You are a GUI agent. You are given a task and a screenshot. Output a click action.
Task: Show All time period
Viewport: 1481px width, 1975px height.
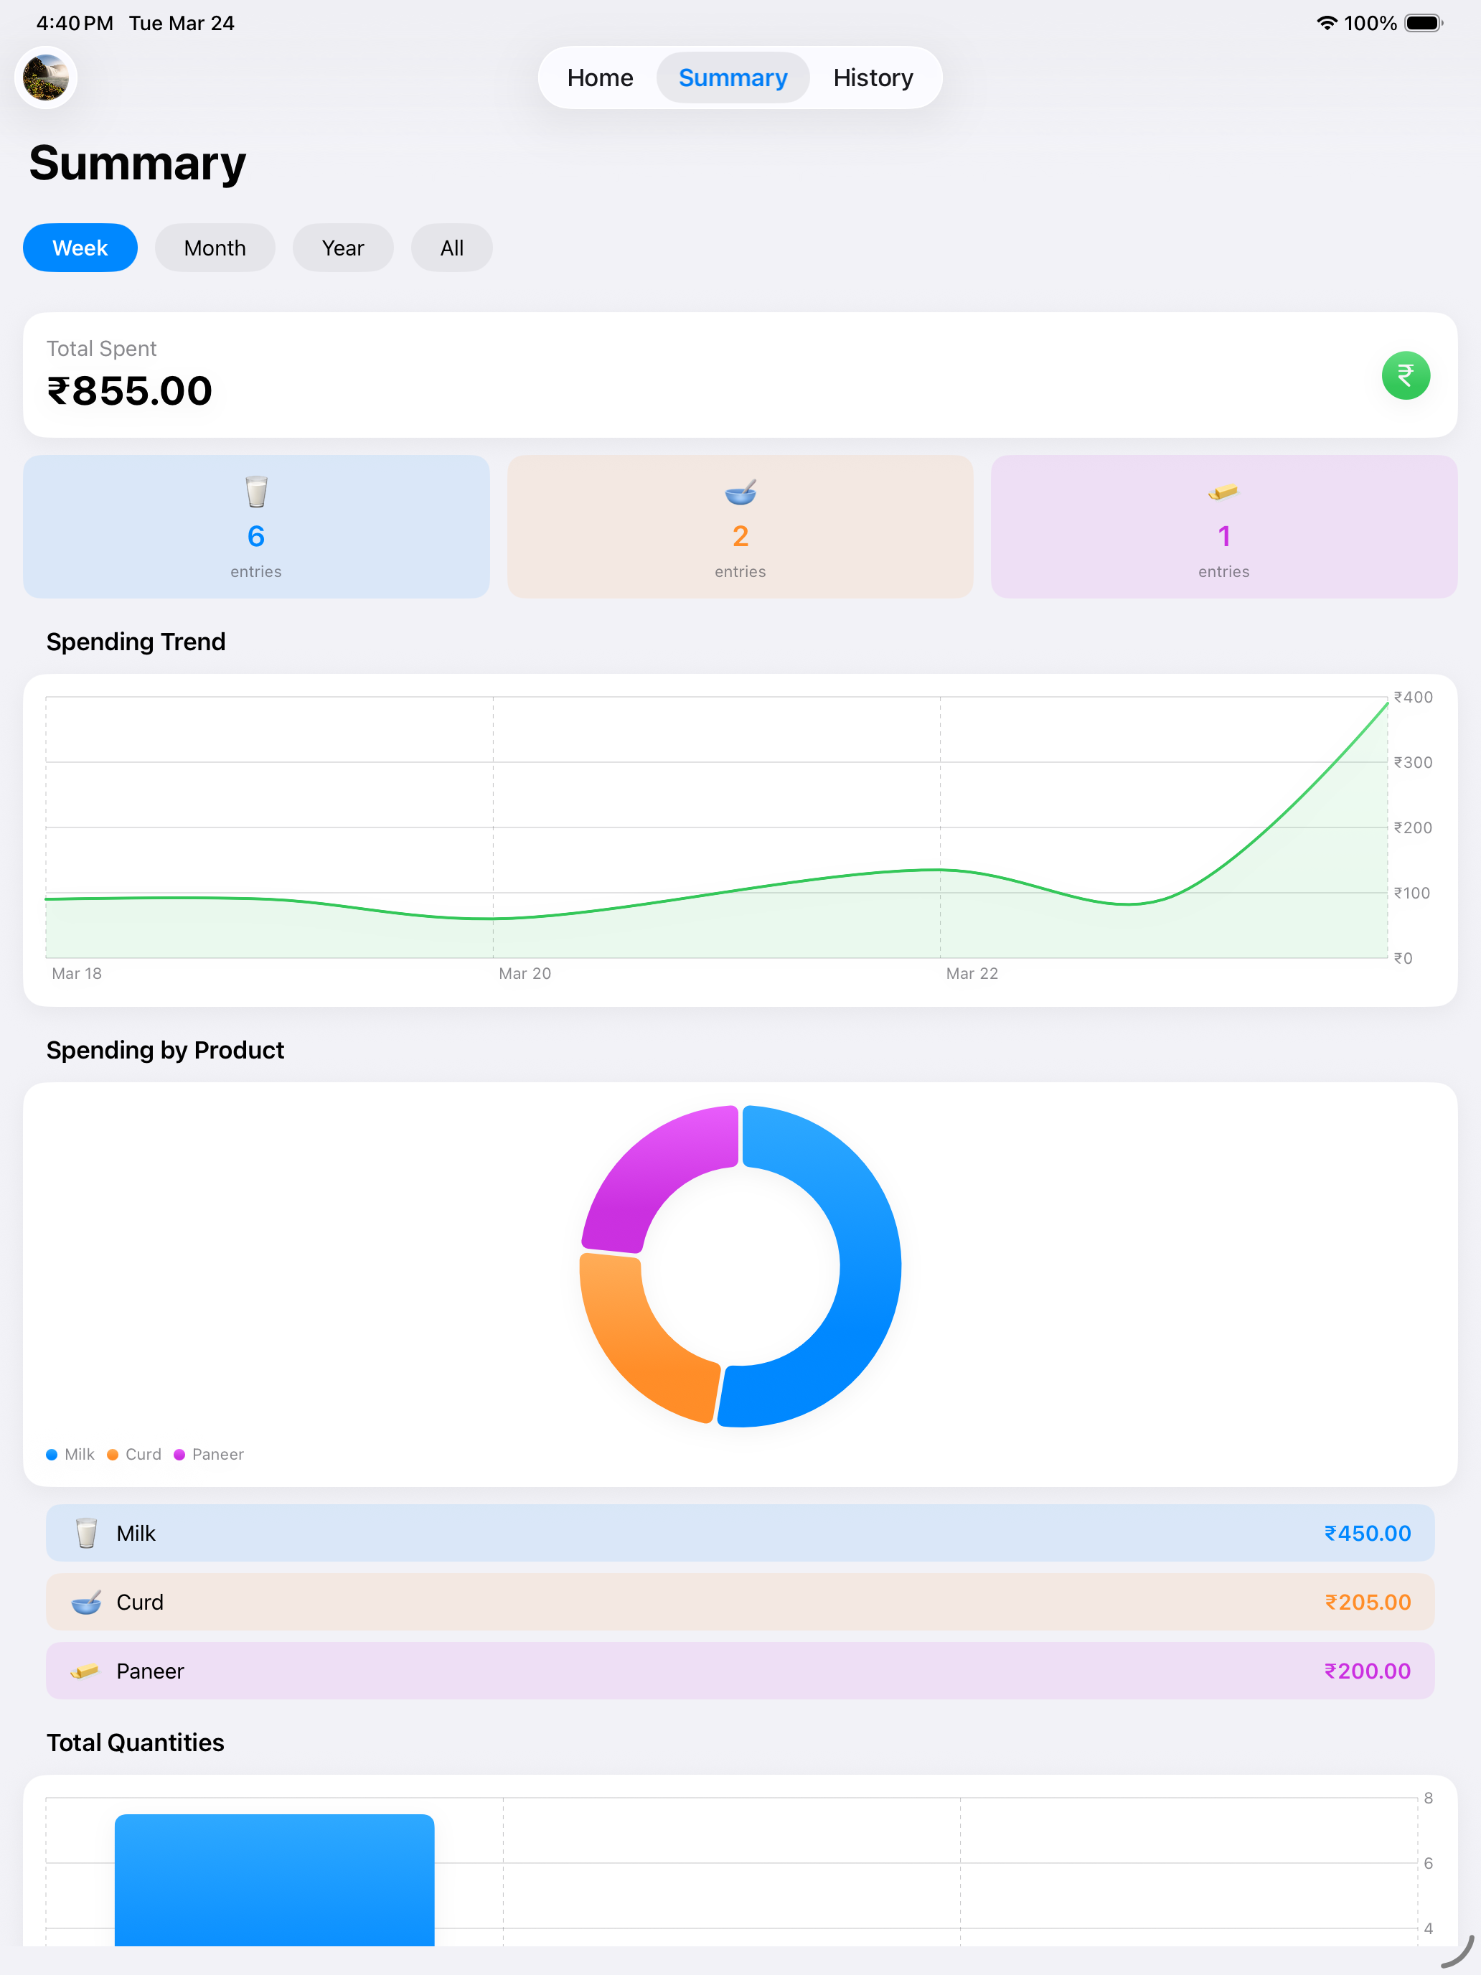452,248
